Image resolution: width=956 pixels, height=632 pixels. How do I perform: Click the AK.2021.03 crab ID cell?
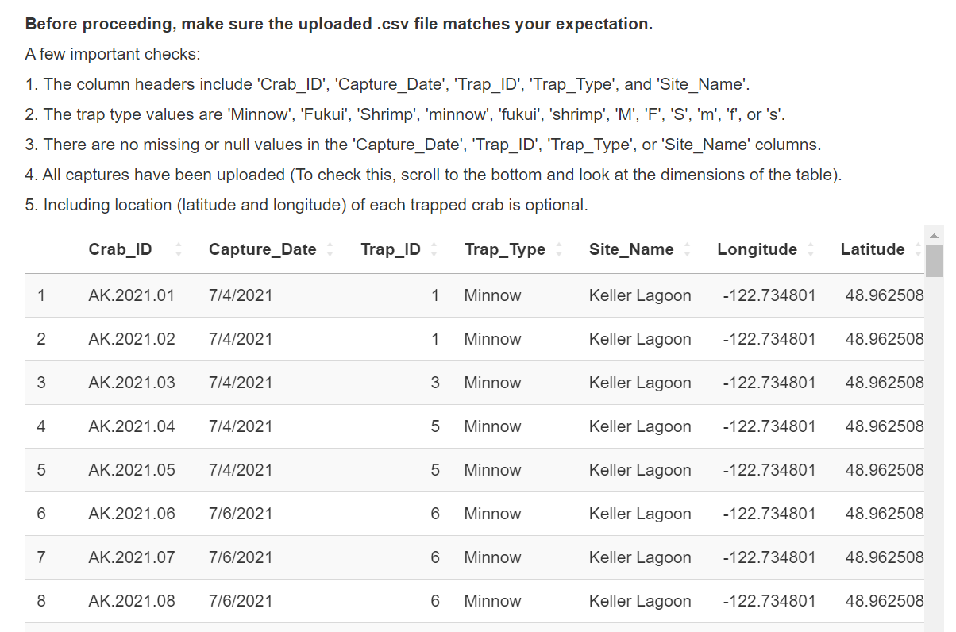click(132, 383)
